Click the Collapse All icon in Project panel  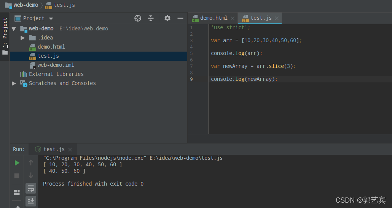pyautogui.click(x=150, y=18)
